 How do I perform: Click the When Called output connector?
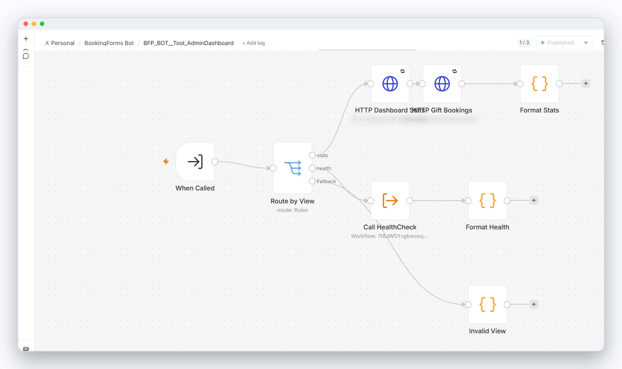coord(215,162)
